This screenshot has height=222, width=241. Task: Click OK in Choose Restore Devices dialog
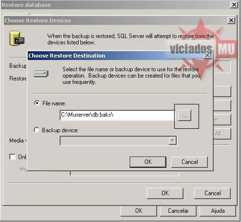165,193
